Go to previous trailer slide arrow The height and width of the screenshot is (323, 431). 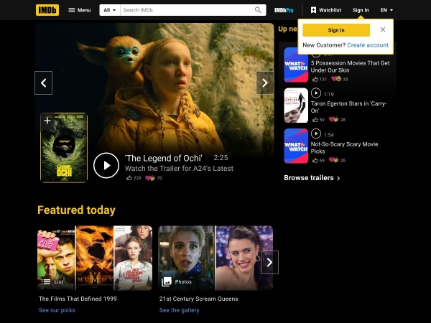click(43, 83)
